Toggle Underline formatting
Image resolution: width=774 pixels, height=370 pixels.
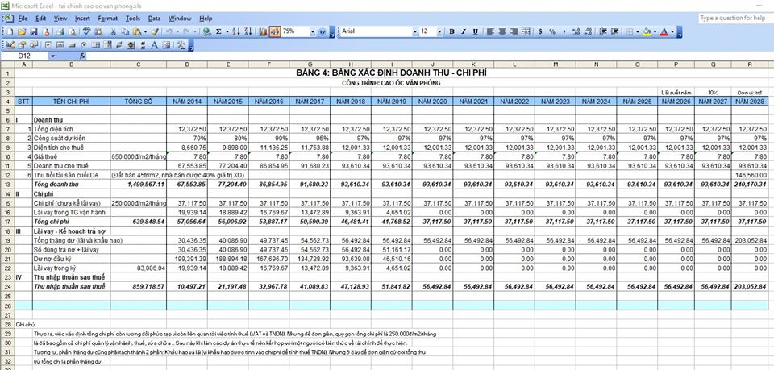point(476,31)
